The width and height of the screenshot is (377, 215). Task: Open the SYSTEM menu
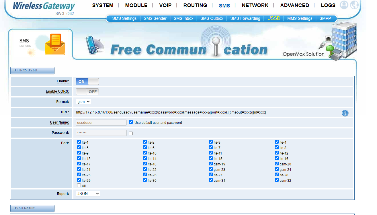103,5
